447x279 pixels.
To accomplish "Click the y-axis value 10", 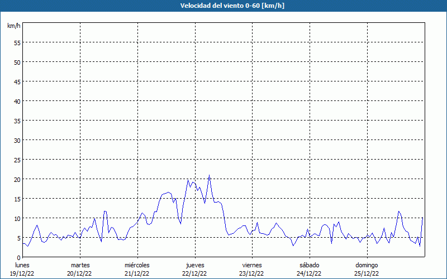I will [17, 219].
